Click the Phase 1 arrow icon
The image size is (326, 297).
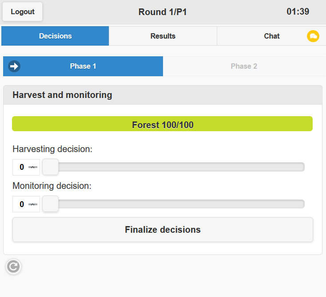(x=14, y=66)
